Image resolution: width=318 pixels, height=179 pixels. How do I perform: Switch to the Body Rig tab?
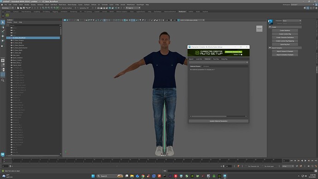click(224, 59)
